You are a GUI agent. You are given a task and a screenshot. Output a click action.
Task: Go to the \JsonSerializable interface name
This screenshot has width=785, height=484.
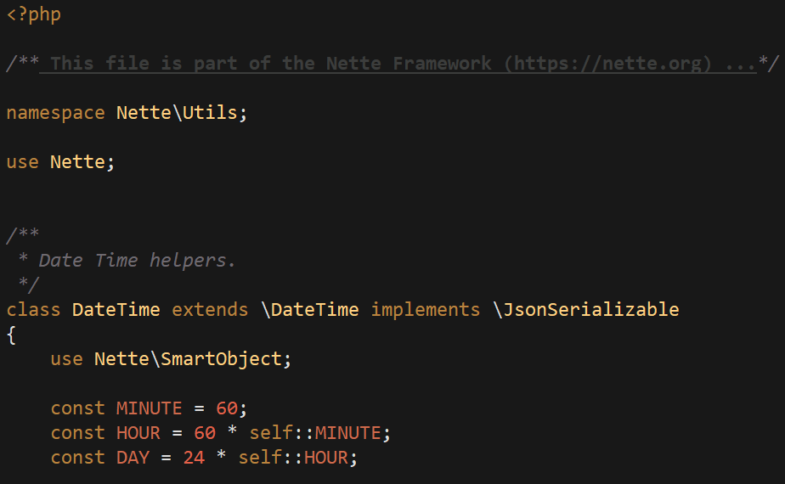point(585,310)
